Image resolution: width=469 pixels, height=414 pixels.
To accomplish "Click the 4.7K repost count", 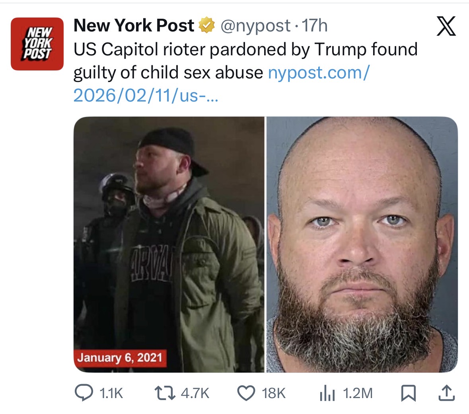I will 195,393.
